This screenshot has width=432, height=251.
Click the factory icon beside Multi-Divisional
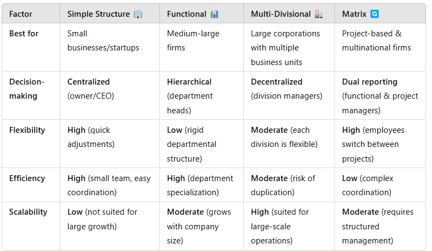click(x=319, y=14)
